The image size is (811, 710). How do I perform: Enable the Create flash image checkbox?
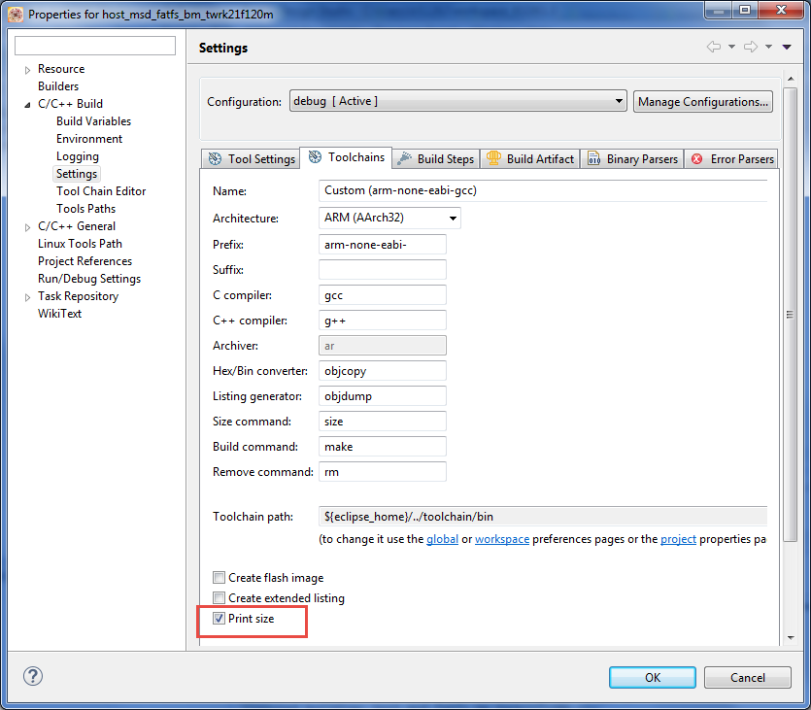[219, 577]
